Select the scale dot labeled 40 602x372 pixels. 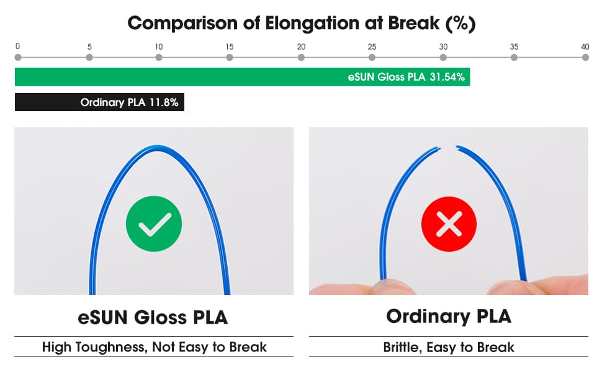(x=585, y=58)
